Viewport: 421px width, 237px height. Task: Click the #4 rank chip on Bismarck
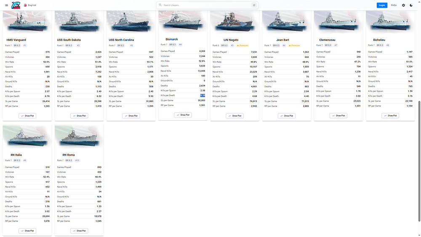click(x=180, y=45)
